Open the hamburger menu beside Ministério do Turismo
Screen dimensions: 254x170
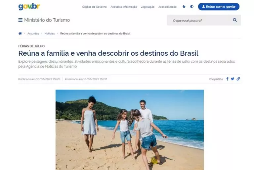(20, 20)
